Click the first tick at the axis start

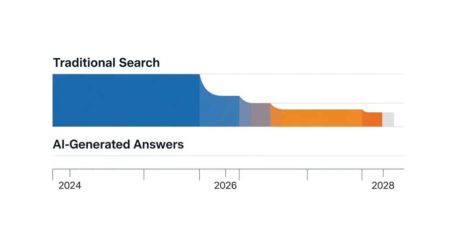pyautogui.click(x=53, y=174)
